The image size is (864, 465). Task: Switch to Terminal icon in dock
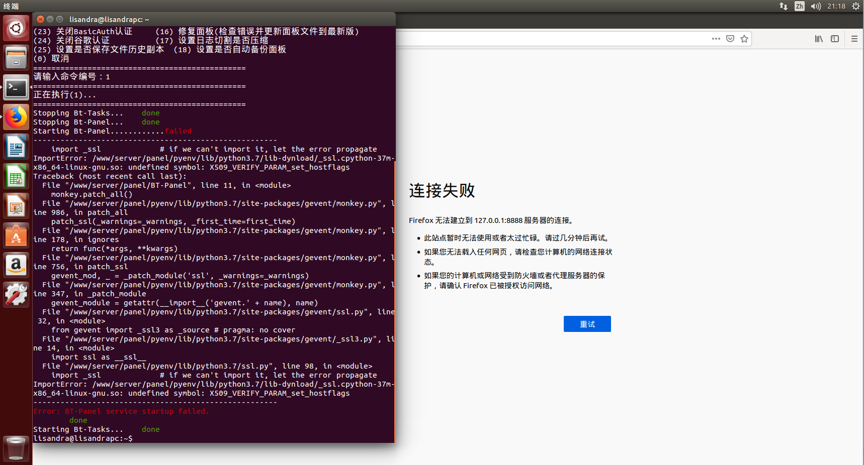click(x=16, y=88)
